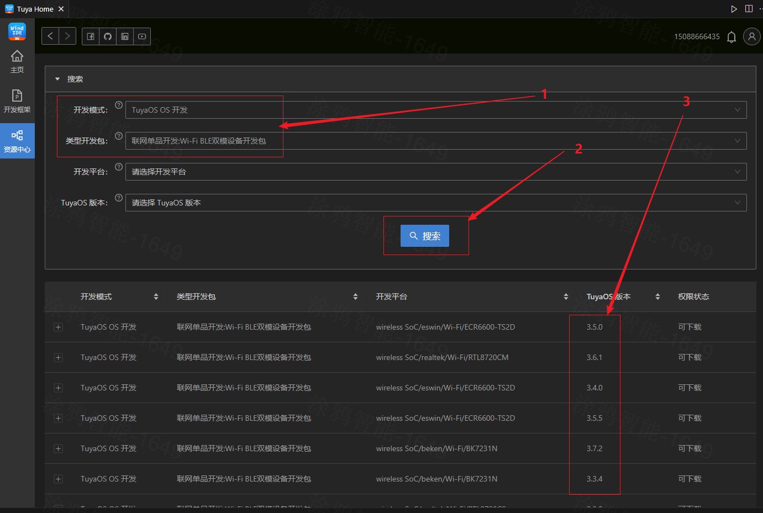Click TuyaOS OS 开发 in the 3.5.5 row
The height and width of the screenshot is (513, 763).
(x=108, y=418)
